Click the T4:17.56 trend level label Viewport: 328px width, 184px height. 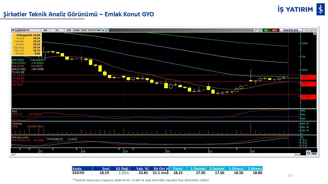coord(18,81)
